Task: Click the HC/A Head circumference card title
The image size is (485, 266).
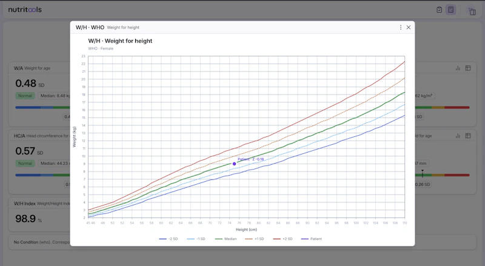Action: (x=42, y=136)
